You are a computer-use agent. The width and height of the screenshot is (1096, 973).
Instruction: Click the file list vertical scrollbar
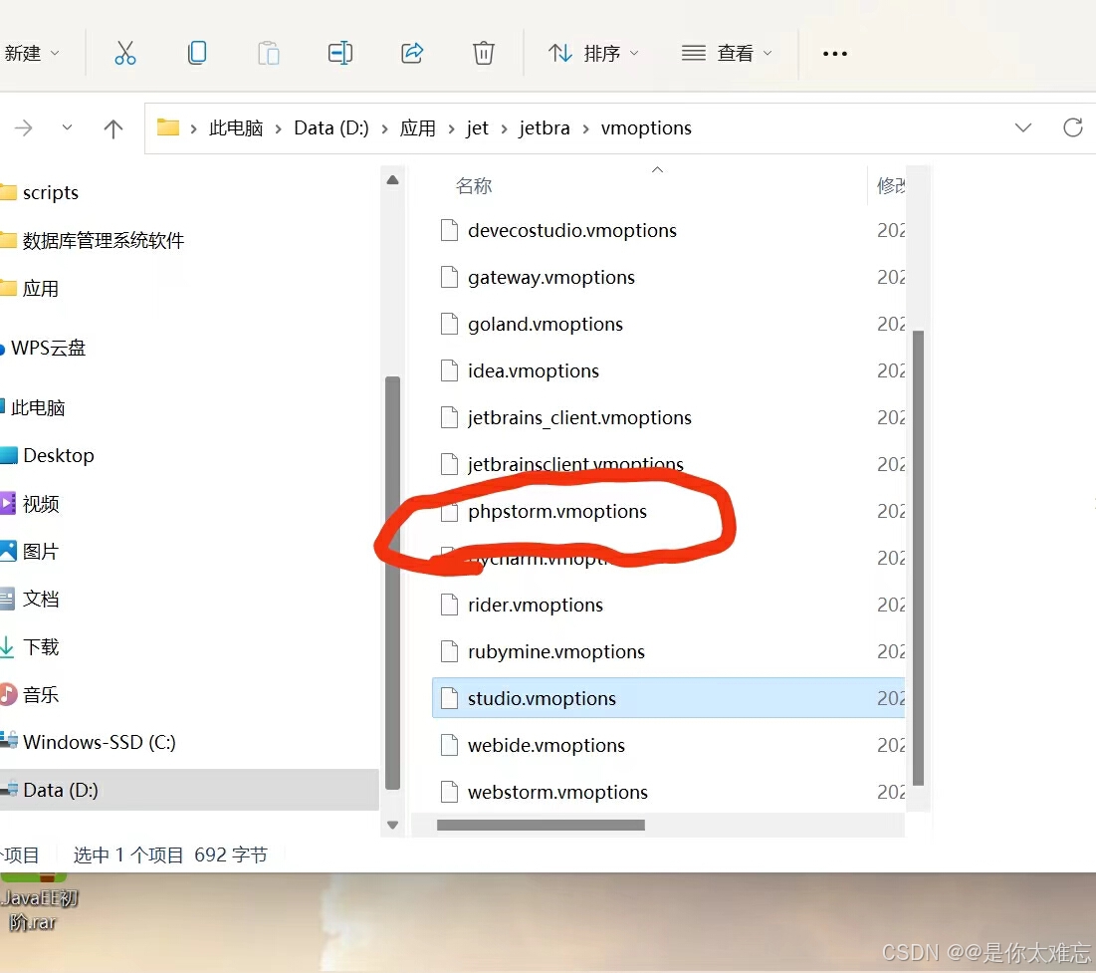(x=919, y=558)
